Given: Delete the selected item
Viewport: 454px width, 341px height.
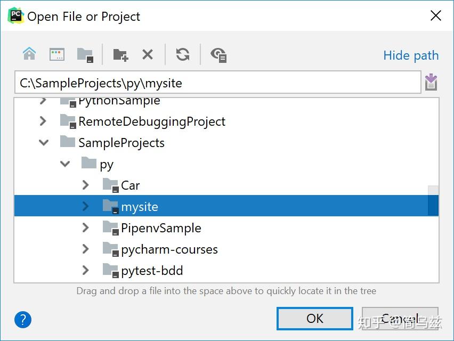Looking at the screenshot, I should [x=148, y=54].
